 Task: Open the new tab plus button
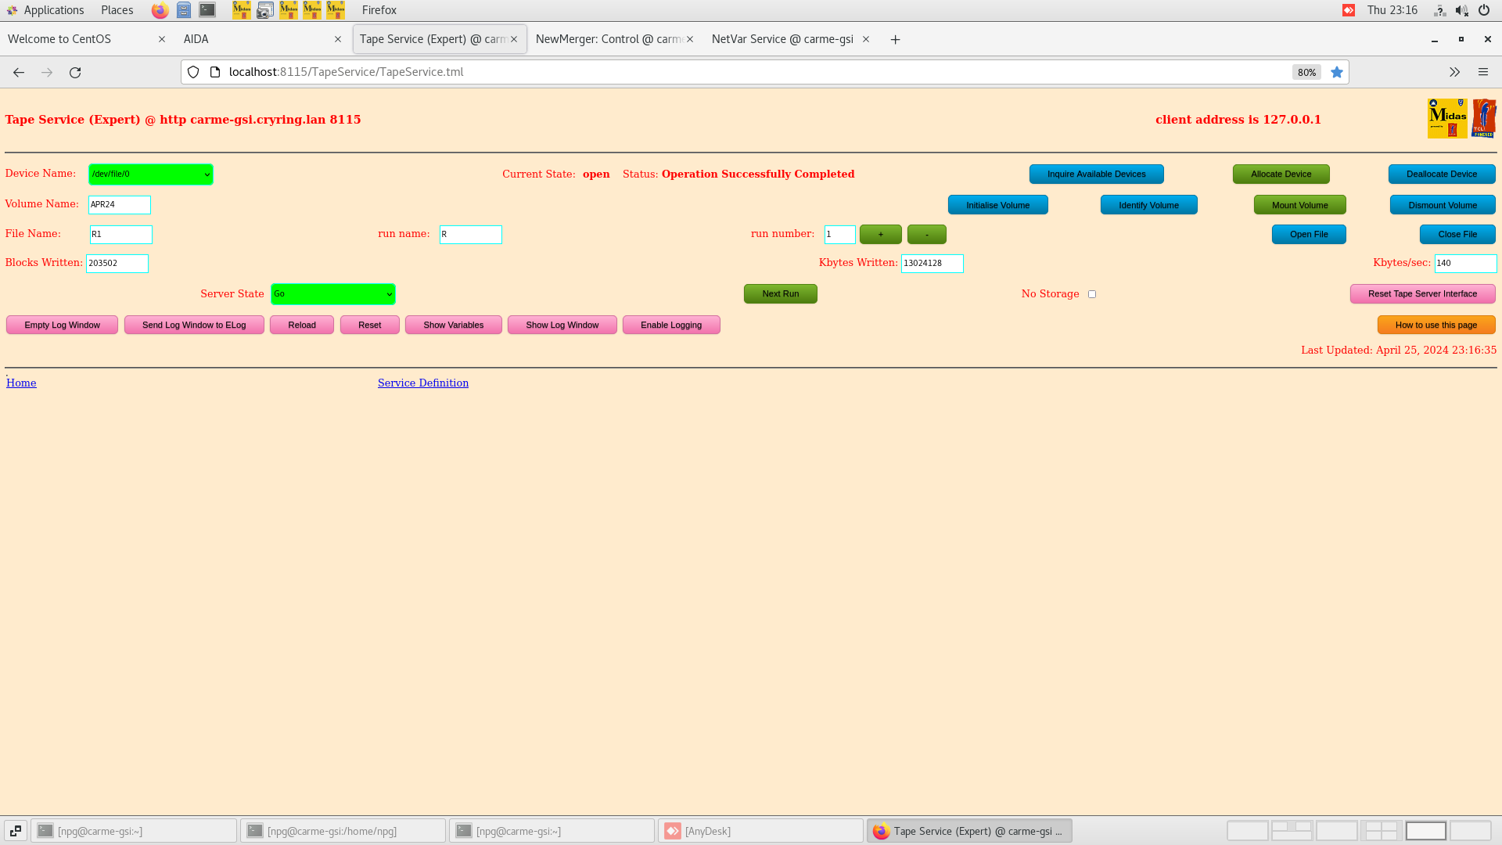pyautogui.click(x=895, y=39)
